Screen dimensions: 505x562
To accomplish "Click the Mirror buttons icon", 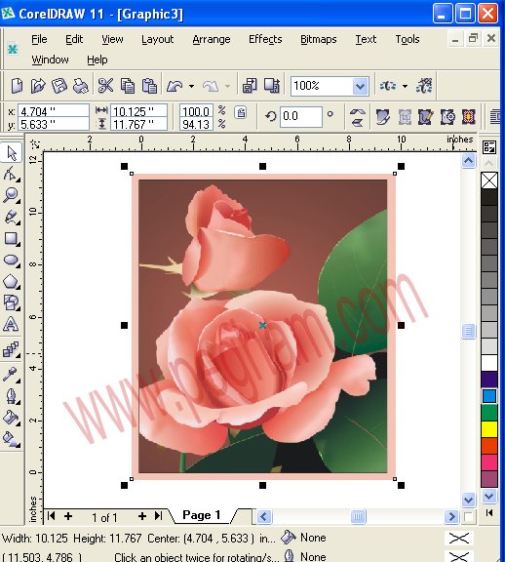I will pos(357,117).
